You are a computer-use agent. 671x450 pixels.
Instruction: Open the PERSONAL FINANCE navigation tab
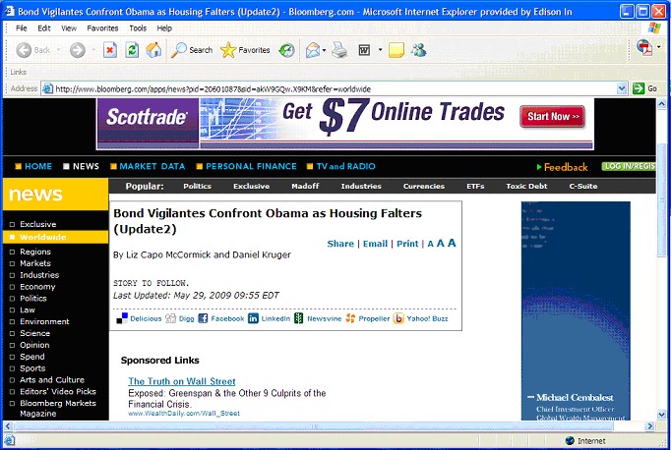click(247, 166)
